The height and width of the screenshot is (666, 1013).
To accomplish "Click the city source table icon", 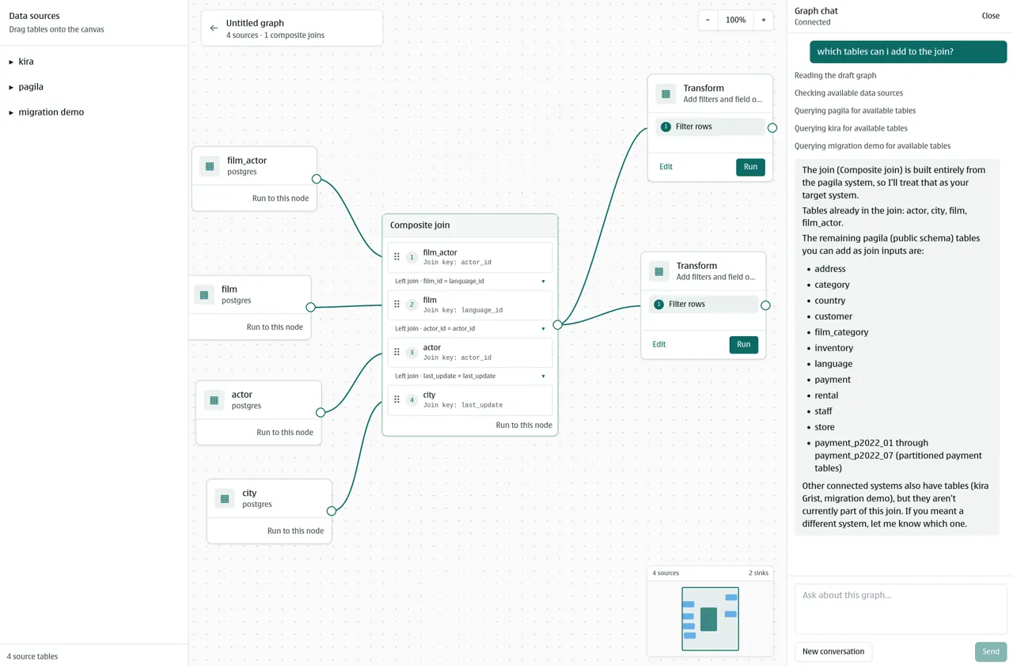I will point(225,499).
